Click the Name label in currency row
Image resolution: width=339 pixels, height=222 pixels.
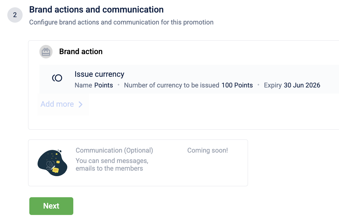[83, 85]
